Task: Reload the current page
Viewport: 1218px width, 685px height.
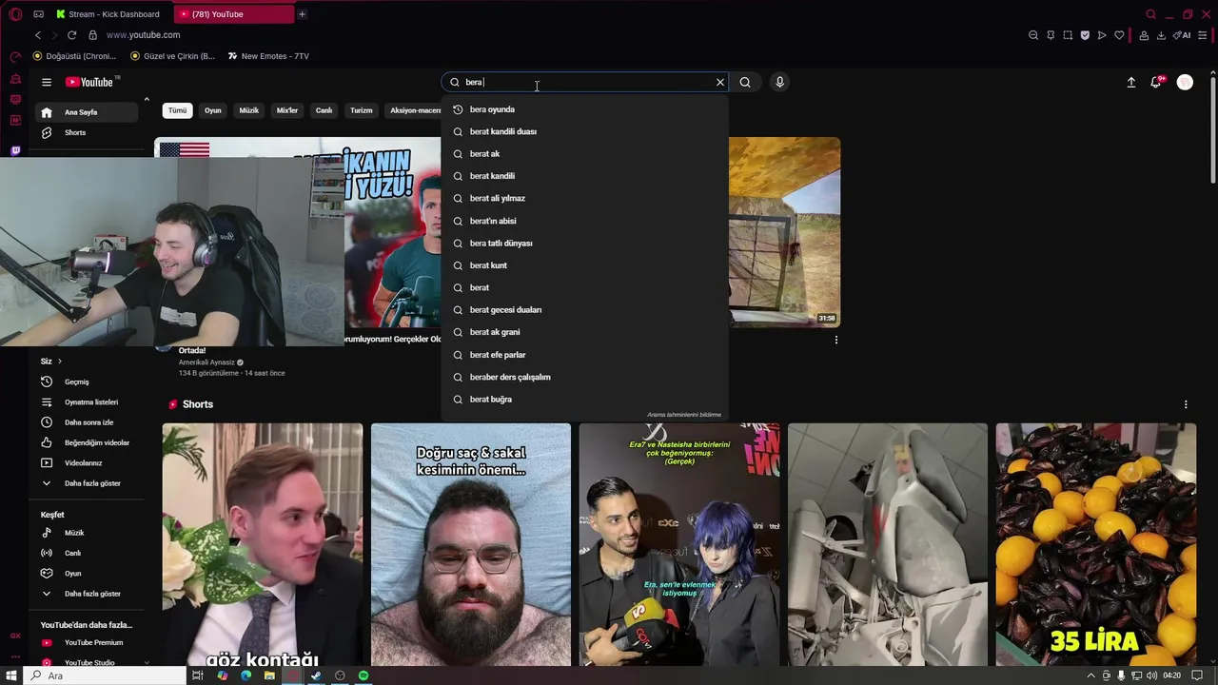Action: click(71, 35)
